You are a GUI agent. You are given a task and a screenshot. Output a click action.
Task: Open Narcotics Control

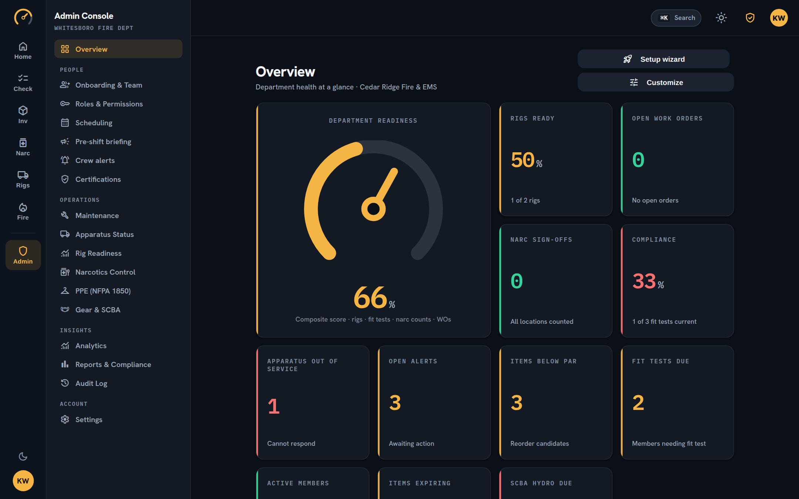[118, 272]
